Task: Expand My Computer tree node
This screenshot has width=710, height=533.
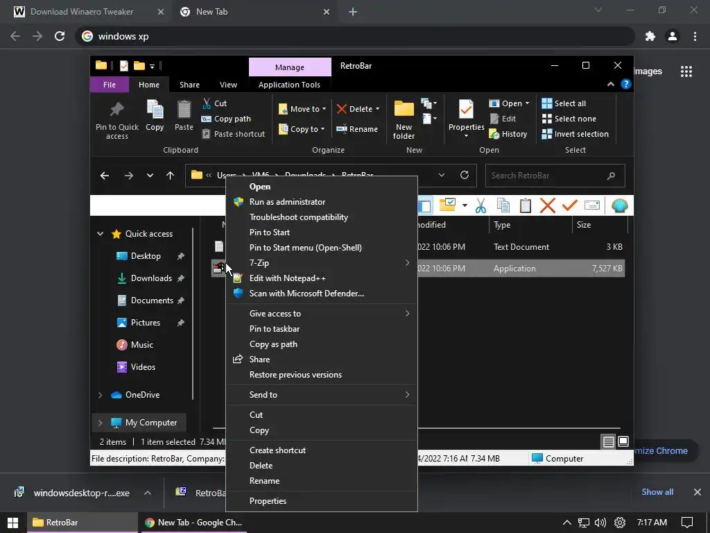Action: (100, 423)
